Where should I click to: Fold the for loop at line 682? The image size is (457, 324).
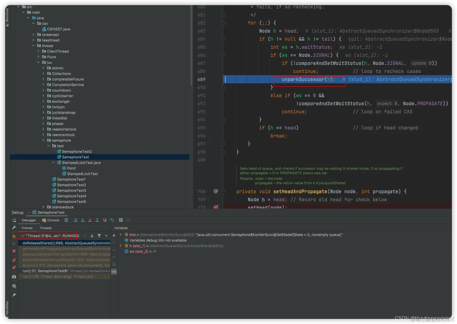(223, 23)
